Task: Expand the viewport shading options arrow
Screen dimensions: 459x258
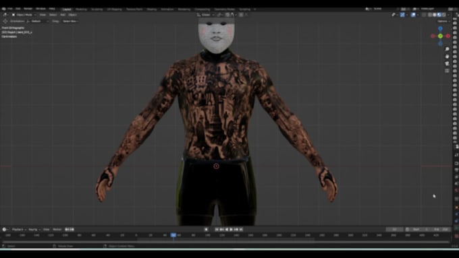Action: click(448, 15)
